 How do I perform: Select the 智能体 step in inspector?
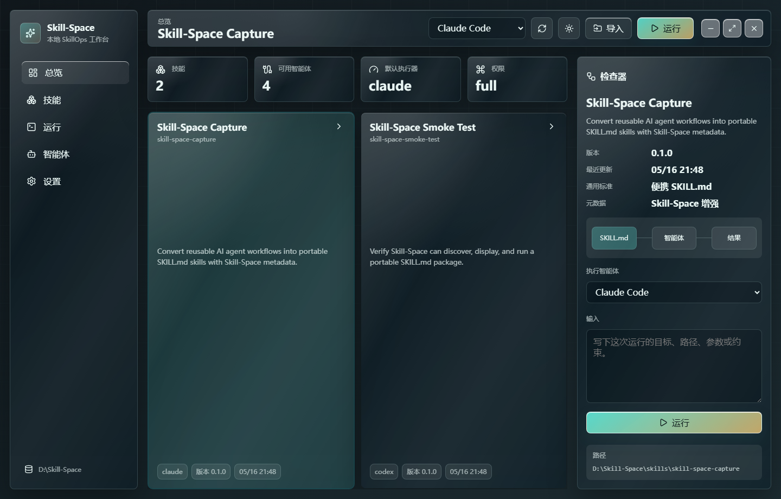click(x=674, y=238)
